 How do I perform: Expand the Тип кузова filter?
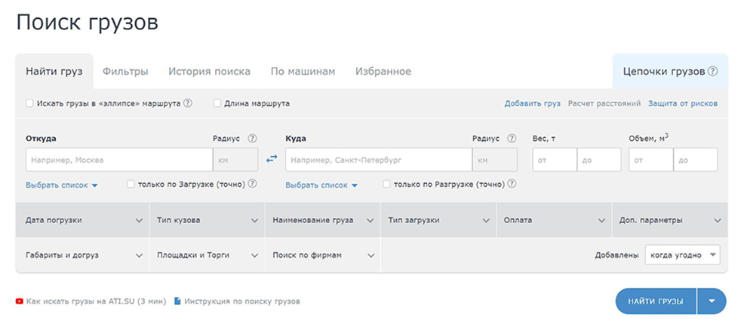coord(208,220)
